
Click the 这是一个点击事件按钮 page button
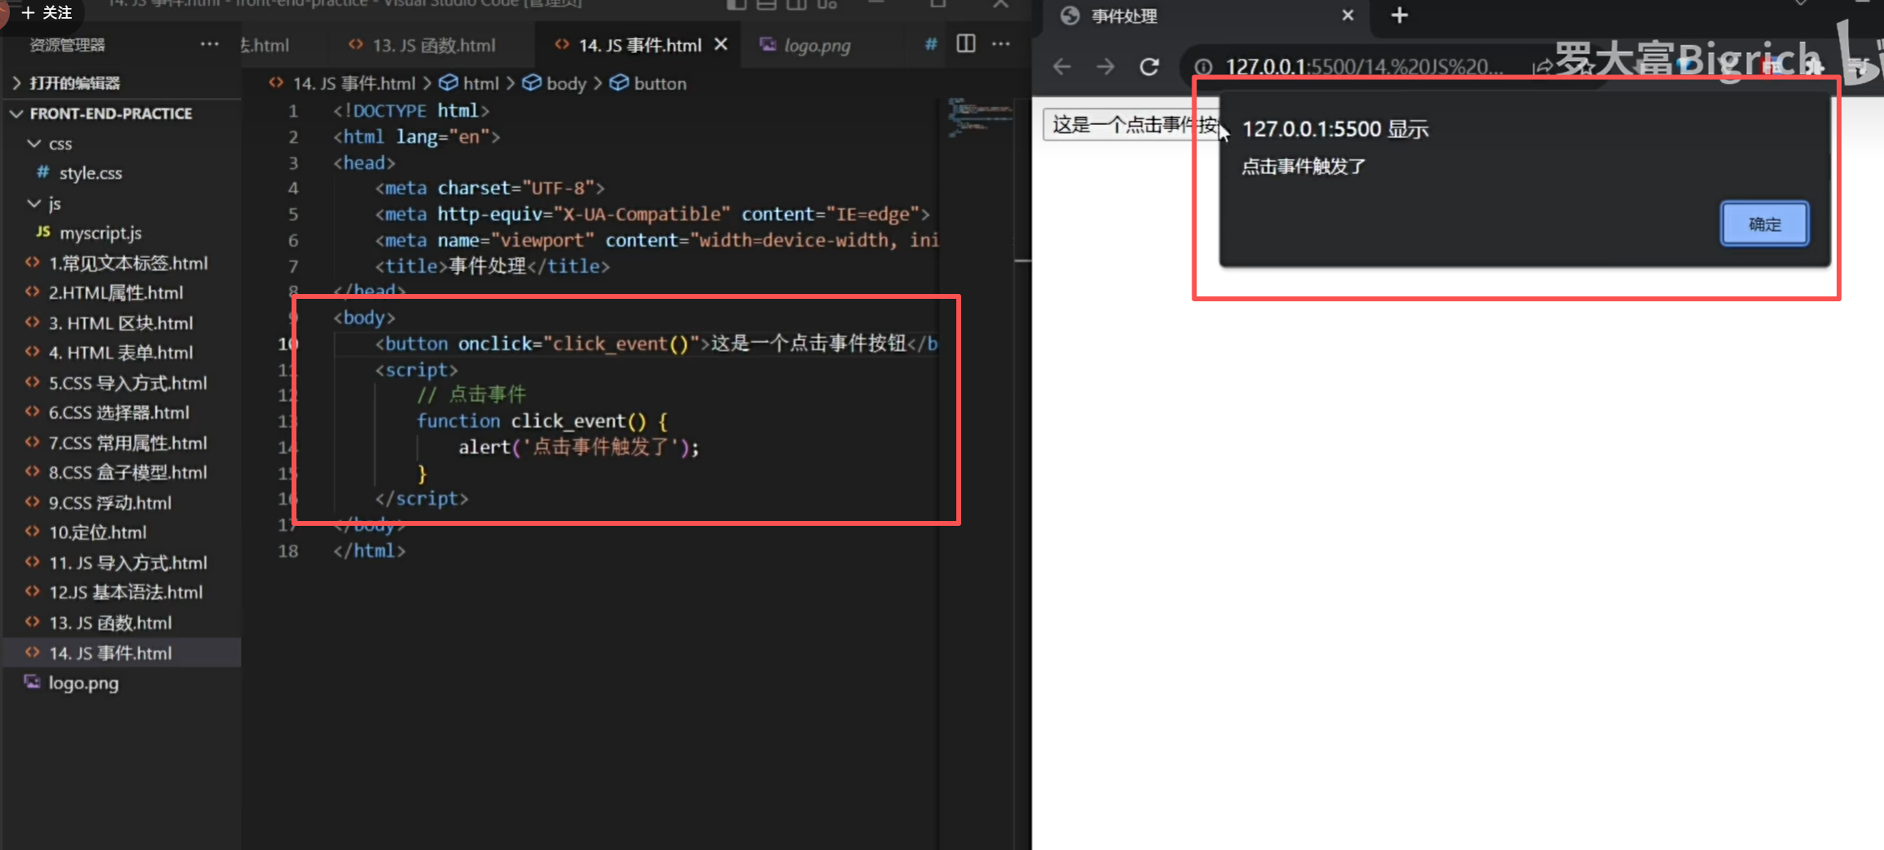(1132, 125)
